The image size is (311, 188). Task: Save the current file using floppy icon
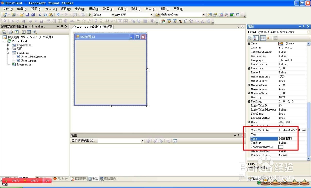click(x=27, y=15)
